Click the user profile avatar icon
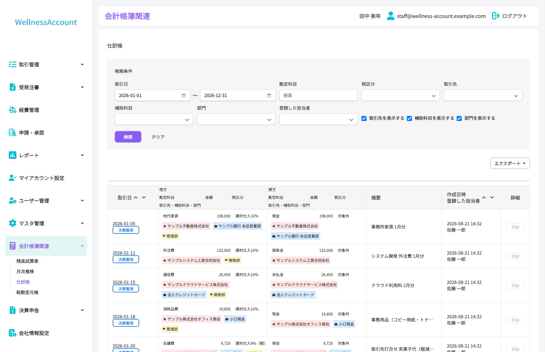 [391, 16]
